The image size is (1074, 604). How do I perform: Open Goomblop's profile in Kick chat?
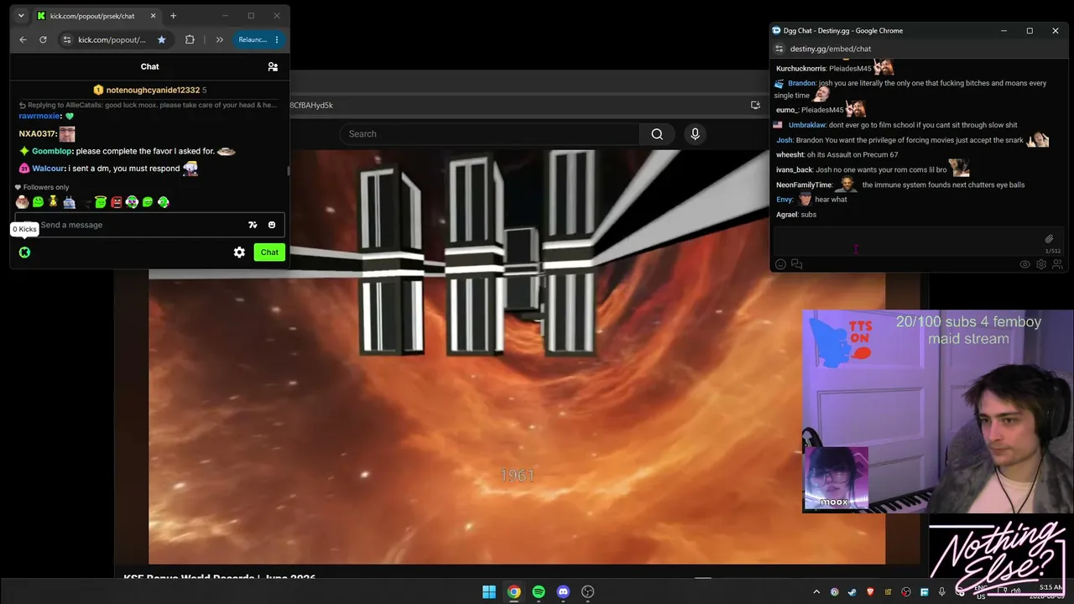click(51, 151)
